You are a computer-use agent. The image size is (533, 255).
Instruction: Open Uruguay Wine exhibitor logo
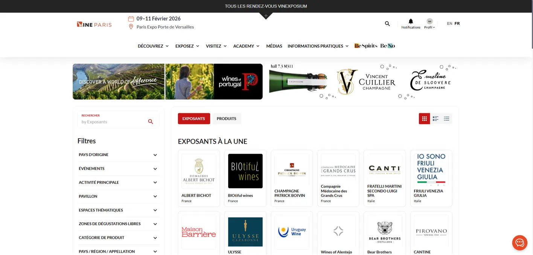pyautogui.click(x=292, y=232)
